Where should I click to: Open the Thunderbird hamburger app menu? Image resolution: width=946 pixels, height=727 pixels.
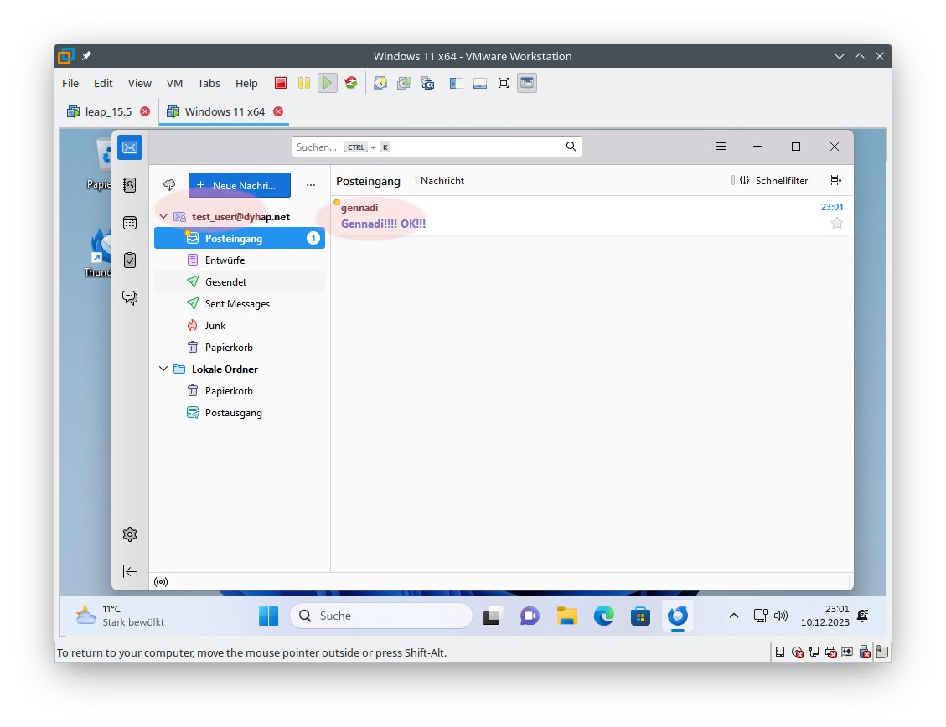pos(721,147)
